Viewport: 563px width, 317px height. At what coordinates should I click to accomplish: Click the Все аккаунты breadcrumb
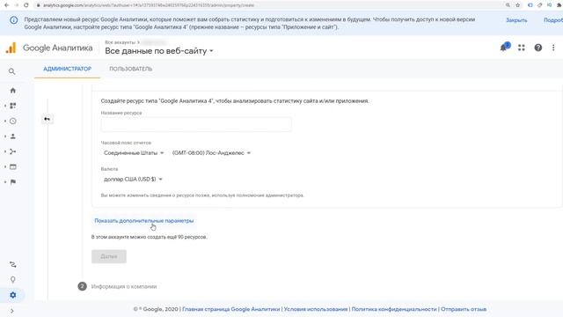pos(120,42)
